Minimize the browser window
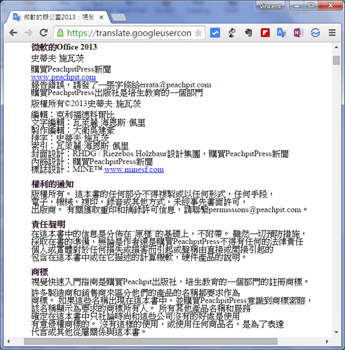This screenshot has width=345, height=350. pos(297,6)
